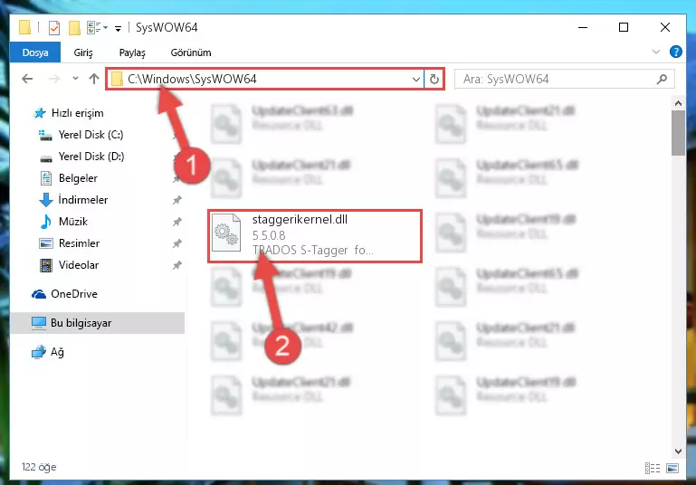
Task: Open Yerel Disk (D:) in sidebar
Action: click(x=91, y=157)
